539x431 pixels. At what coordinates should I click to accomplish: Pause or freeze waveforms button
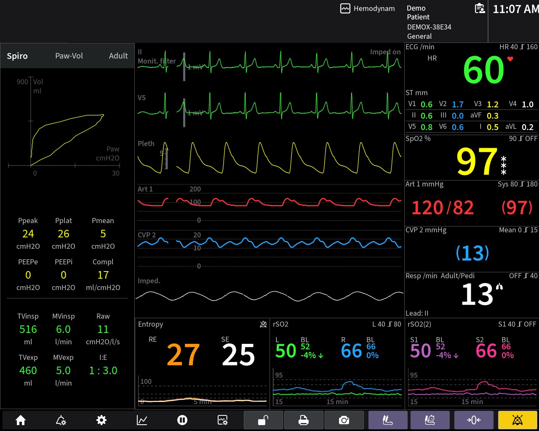pos(182,420)
